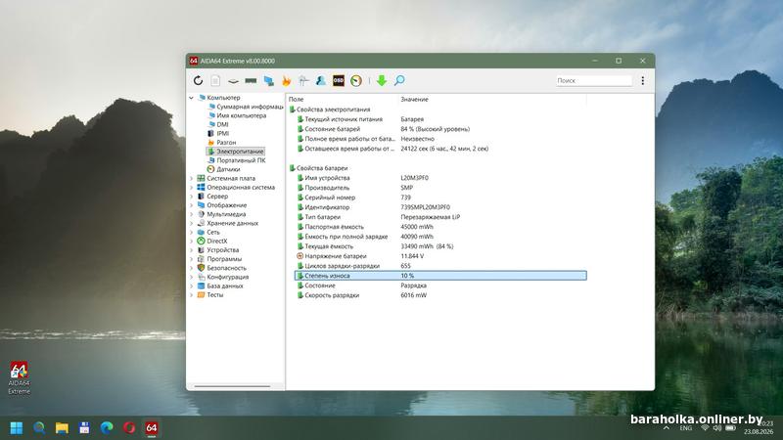Open the user/support person icon

click(x=321, y=80)
